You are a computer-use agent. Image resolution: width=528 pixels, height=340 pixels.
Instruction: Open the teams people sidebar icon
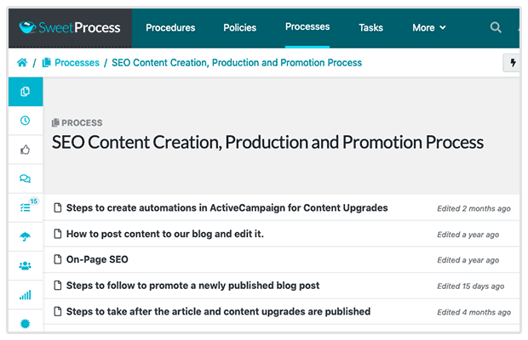point(26,266)
